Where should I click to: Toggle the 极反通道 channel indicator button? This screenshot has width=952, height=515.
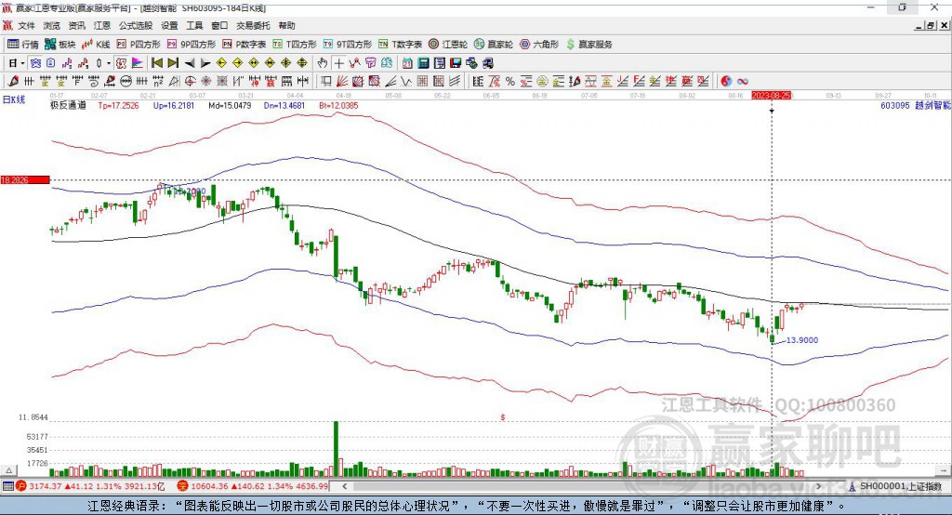coord(121,63)
